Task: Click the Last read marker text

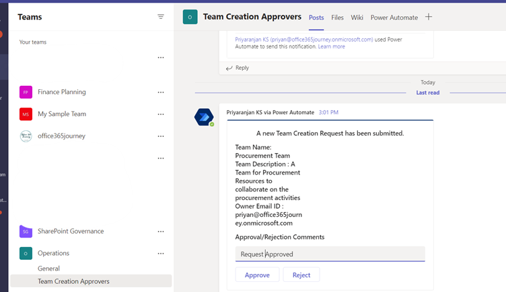Action: (x=427, y=93)
